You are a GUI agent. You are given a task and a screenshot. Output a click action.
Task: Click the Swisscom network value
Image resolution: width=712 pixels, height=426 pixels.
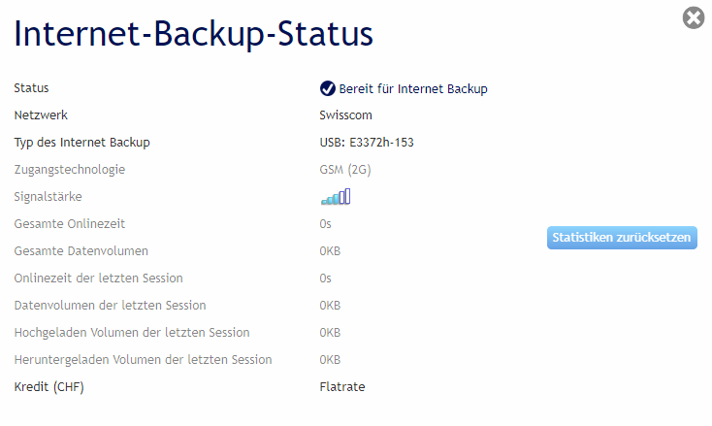345,115
